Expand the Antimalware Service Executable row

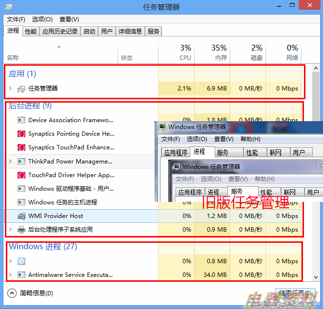(x=11, y=275)
